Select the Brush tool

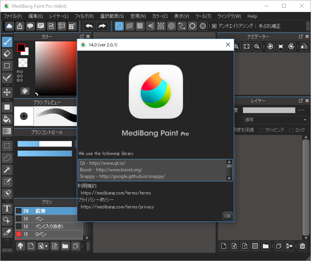coord(7,41)
